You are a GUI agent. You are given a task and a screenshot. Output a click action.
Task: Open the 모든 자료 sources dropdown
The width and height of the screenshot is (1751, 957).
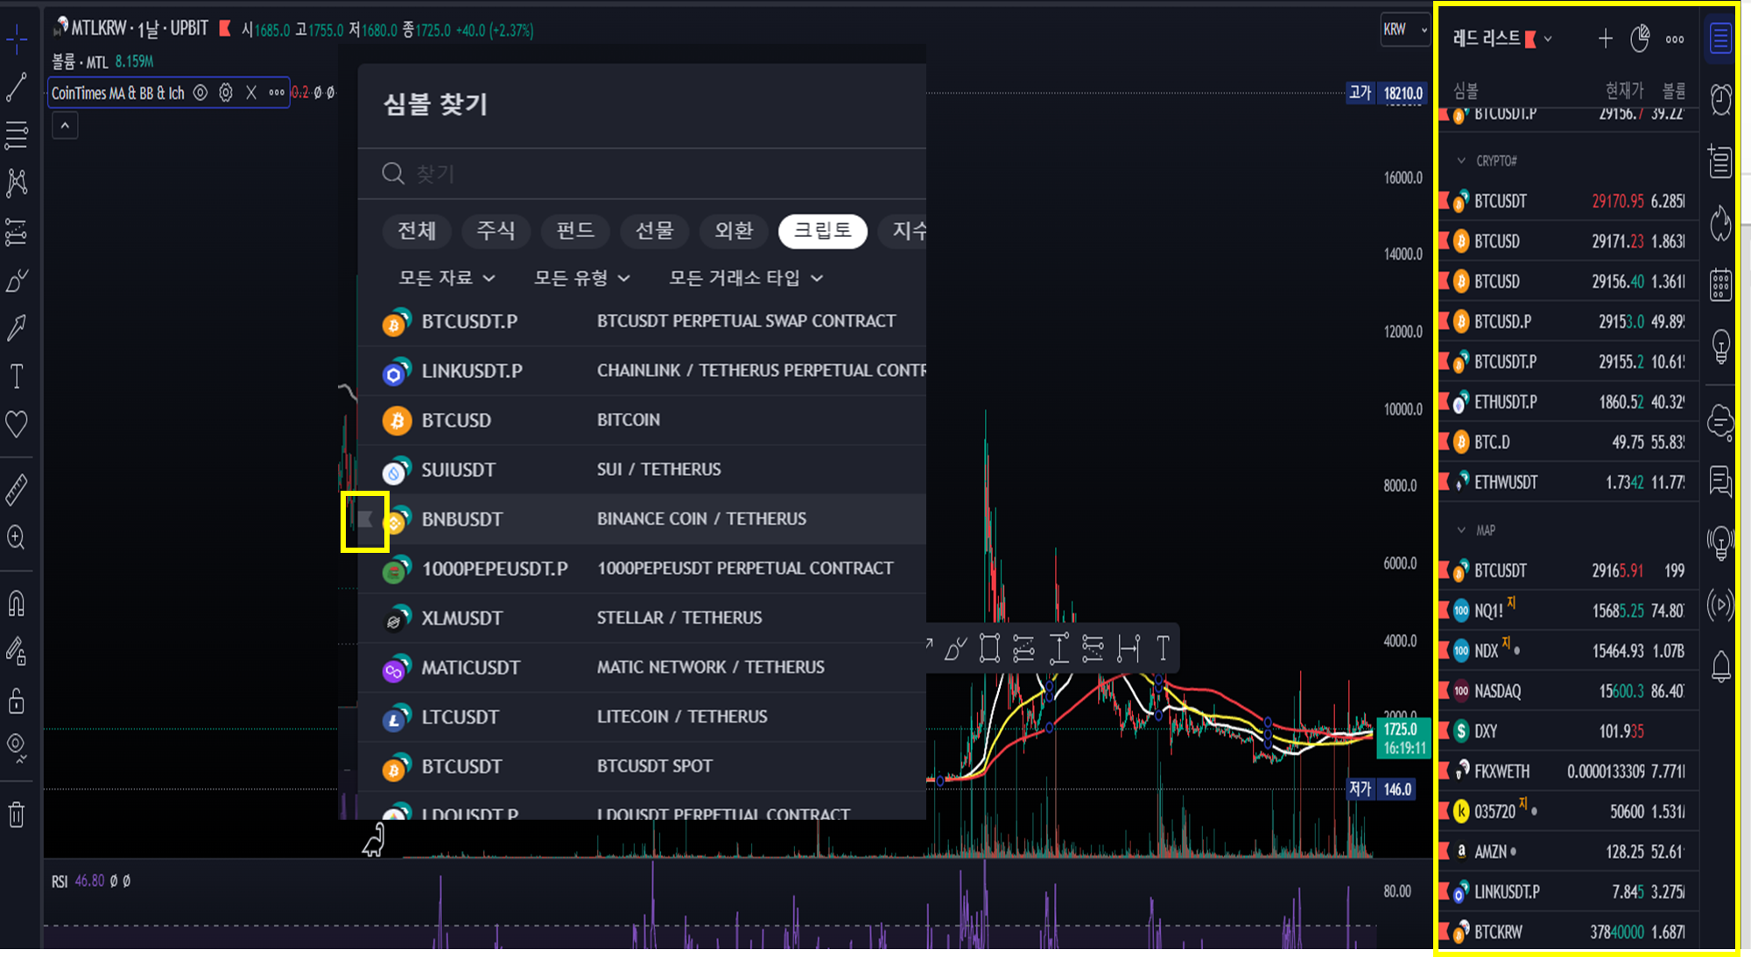pos(447,278)
